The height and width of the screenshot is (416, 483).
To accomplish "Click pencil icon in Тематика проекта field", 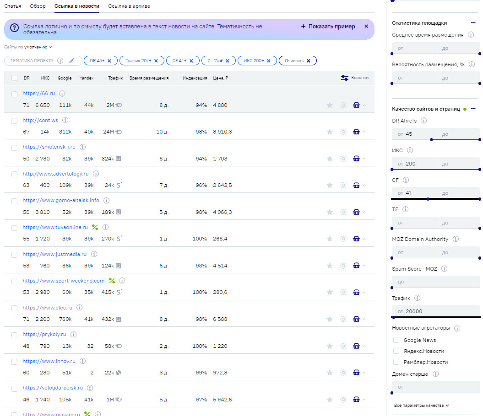I will pyautogui.click(x=72, y=60).
